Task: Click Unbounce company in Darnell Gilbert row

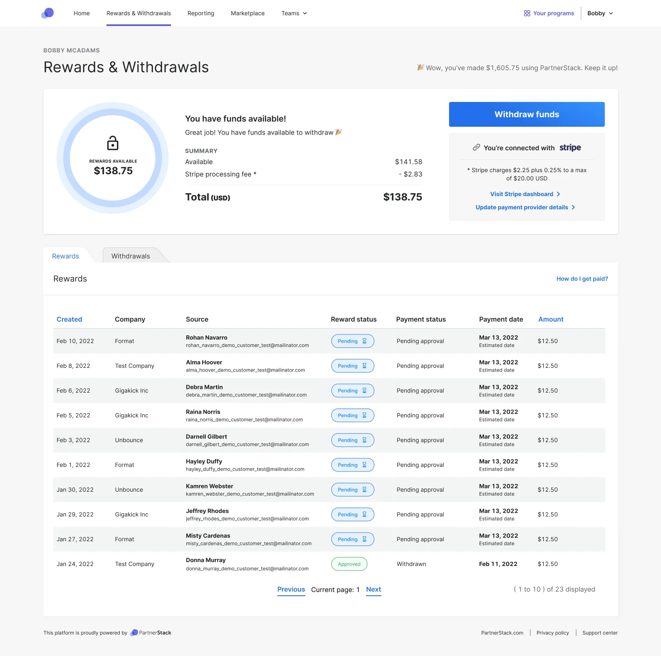Action: point(129,440)
